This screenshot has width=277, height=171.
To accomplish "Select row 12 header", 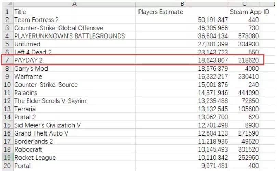I will coord(7,101).
